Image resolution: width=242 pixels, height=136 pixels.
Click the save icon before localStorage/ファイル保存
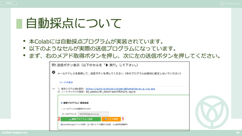point(62,124)
